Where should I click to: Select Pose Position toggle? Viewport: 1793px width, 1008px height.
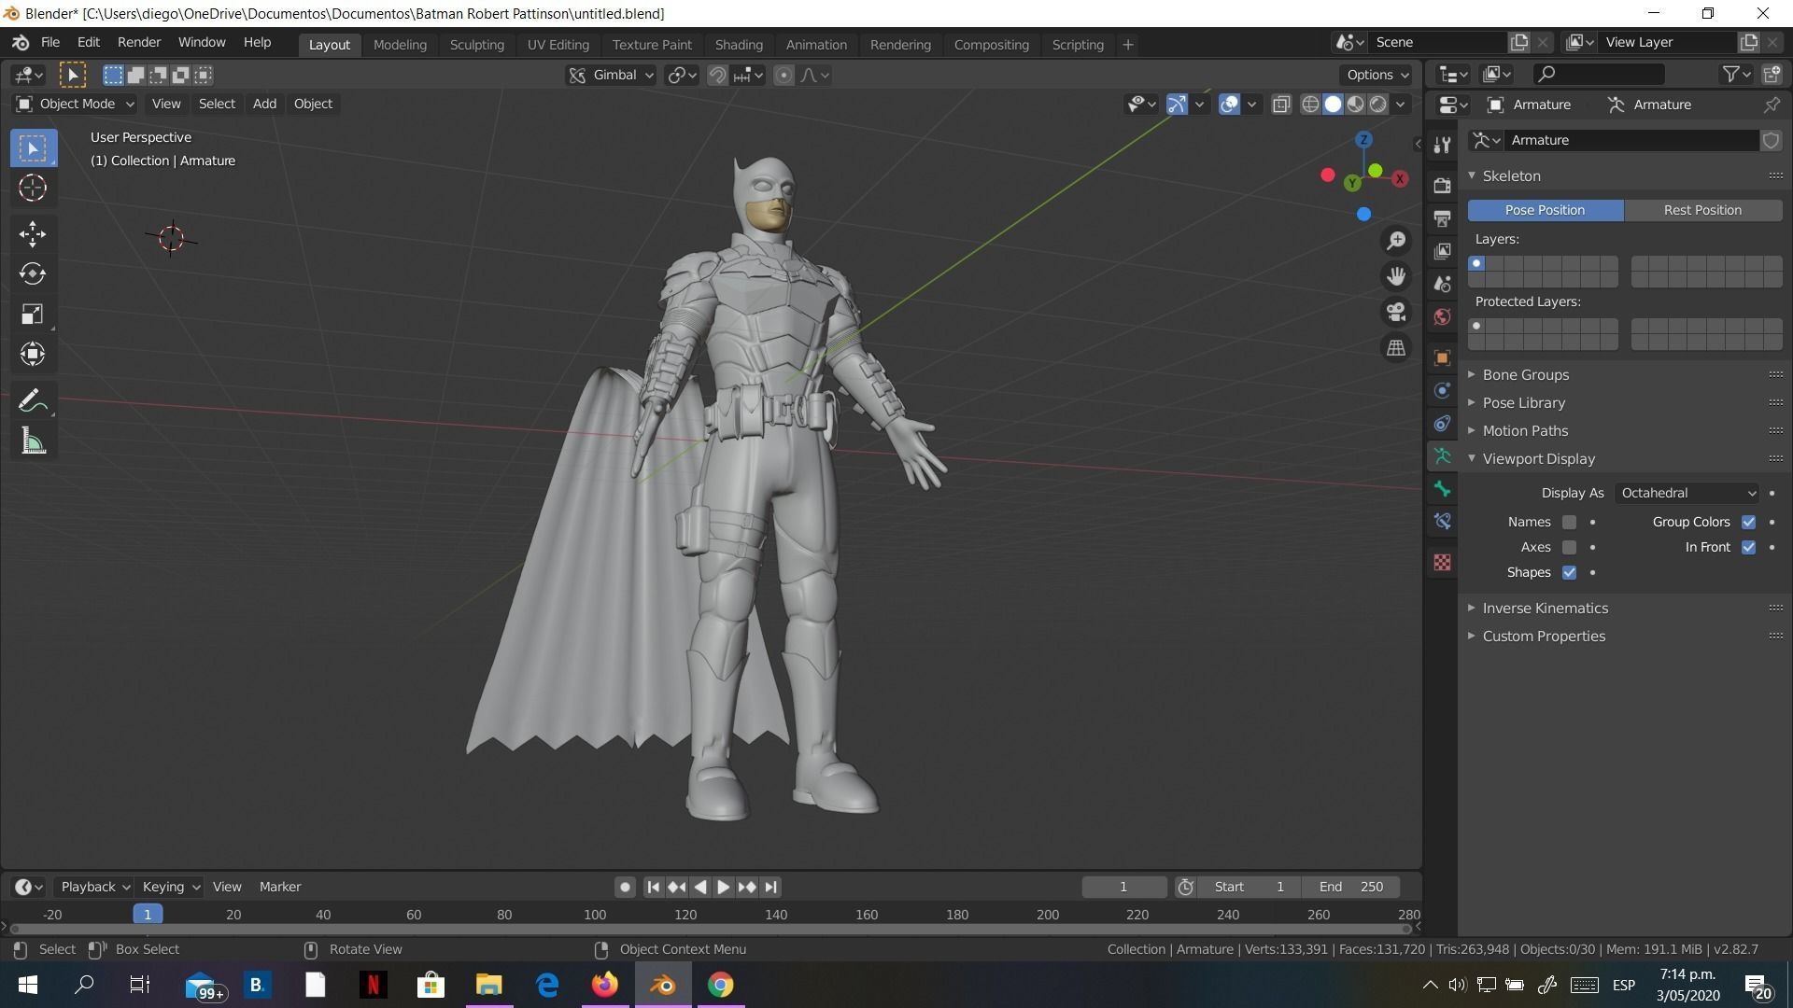click(1545, 210)
